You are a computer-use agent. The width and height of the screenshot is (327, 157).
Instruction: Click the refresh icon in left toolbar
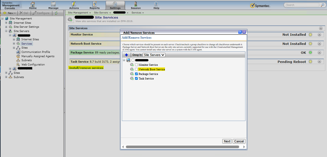[56, 13]
